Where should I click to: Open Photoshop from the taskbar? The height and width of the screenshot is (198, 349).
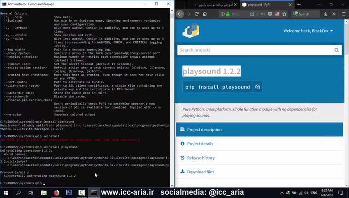69,193
